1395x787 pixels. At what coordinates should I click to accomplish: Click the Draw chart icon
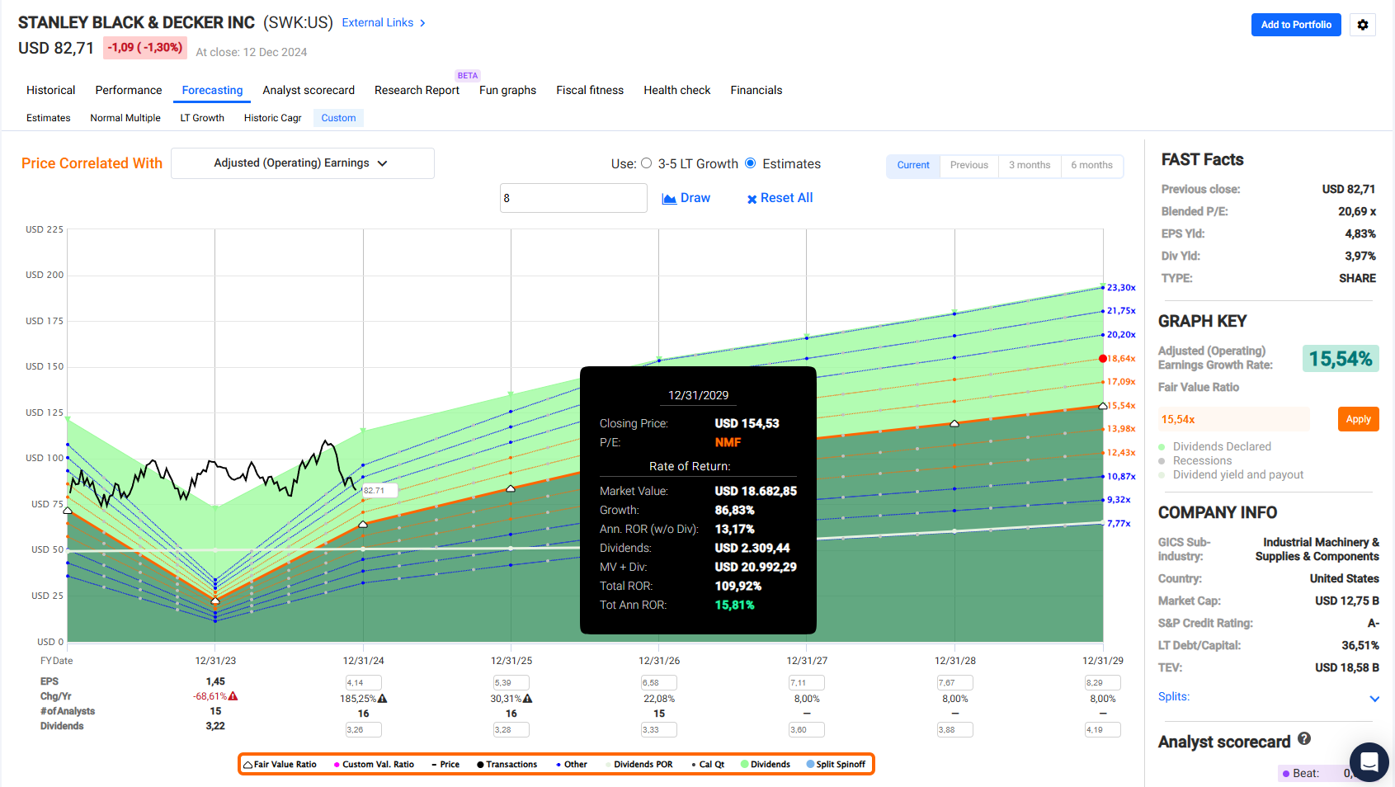669,199
